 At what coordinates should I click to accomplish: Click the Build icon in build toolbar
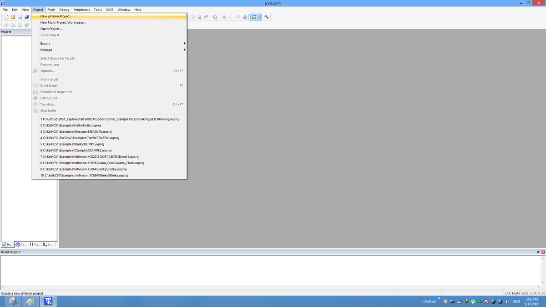tap(13, 25)
